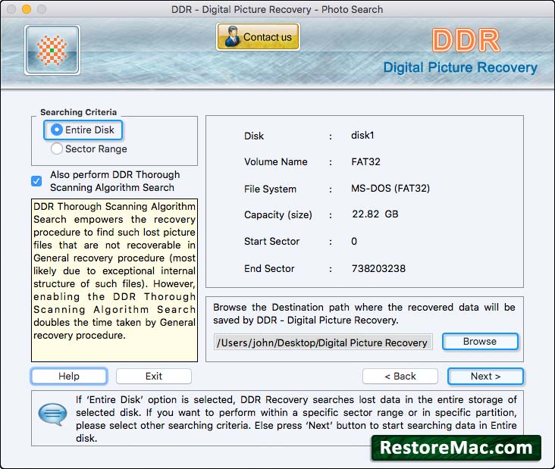Screen dimensions: 555x469
Task: Click the speech bubble info icon
Action: click(53, 414)
